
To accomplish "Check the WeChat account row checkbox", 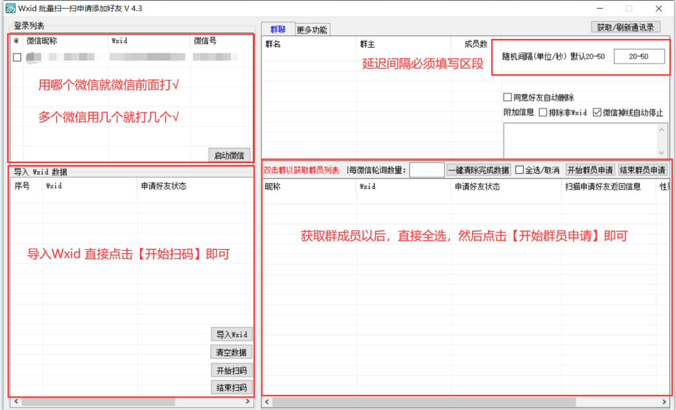I will 17,57.
